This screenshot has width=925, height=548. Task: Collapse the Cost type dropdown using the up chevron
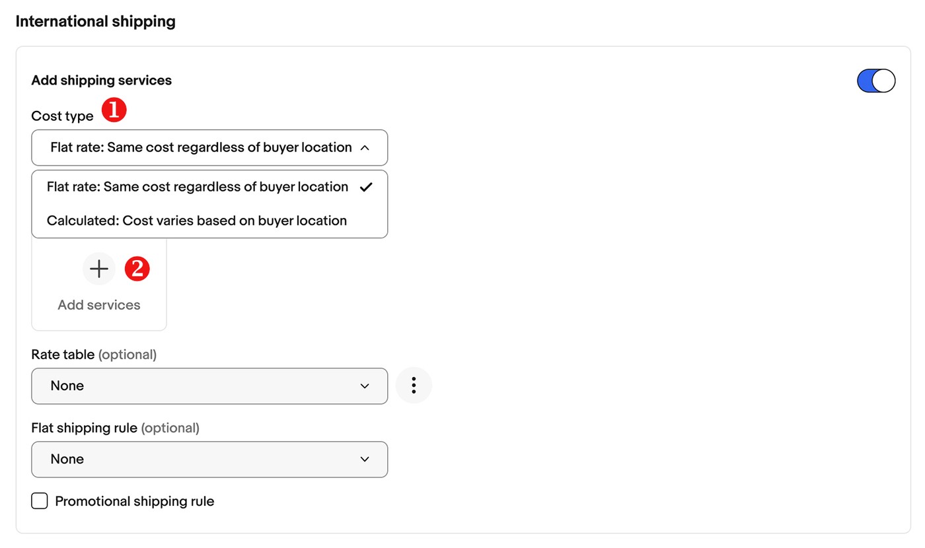[x=365, y=148]
